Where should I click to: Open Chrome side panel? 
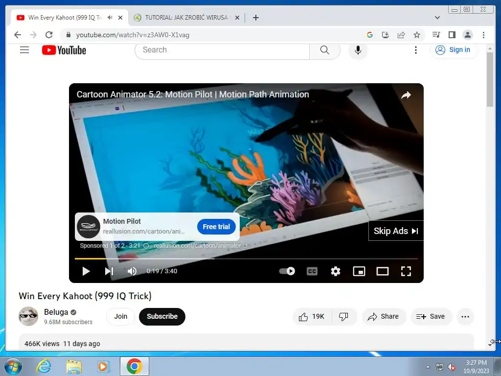click(452, 35)
